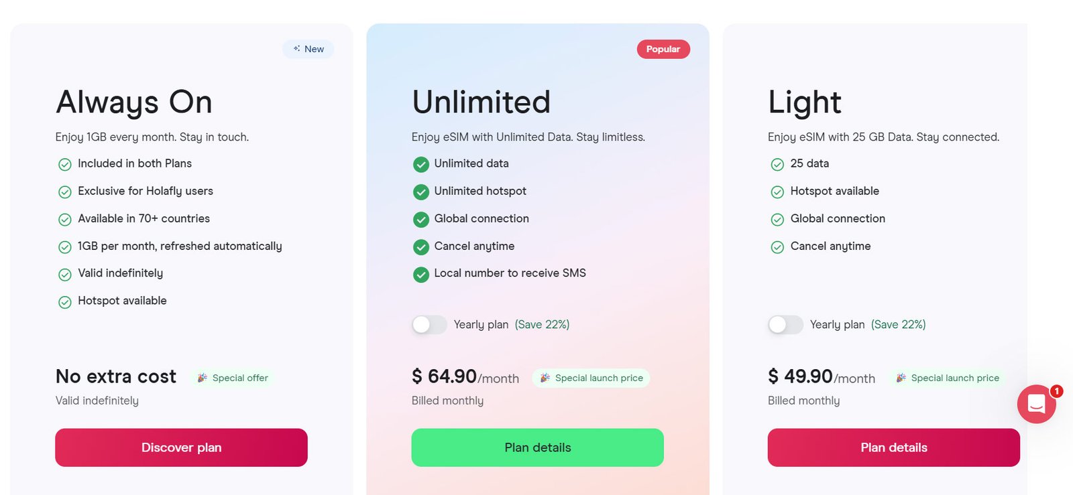Click the Popular badge on Unlimited
This screenshot has height=495, width=1073.
click(663, 49)
